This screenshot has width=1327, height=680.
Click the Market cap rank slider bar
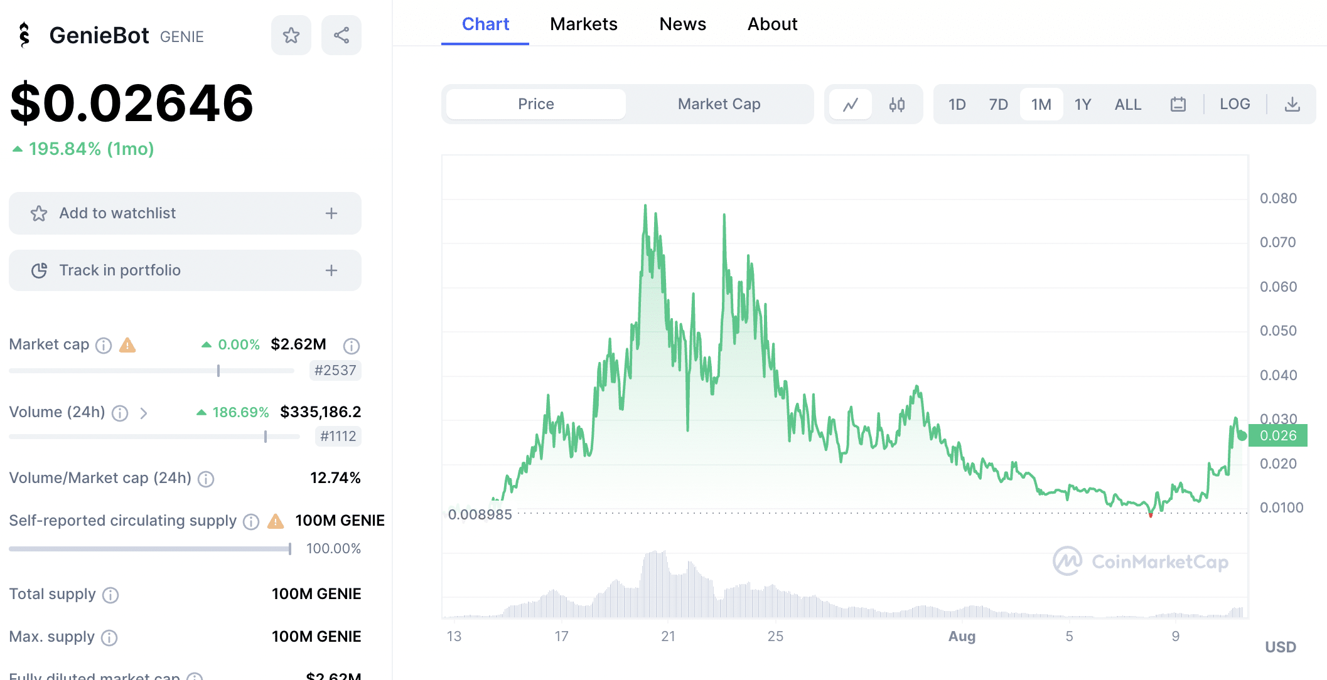151,371
